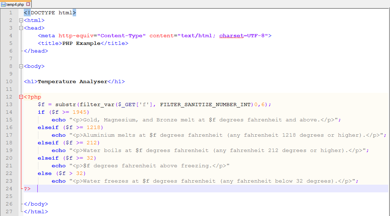Click the else keyword on line 22

coord(45,174)
